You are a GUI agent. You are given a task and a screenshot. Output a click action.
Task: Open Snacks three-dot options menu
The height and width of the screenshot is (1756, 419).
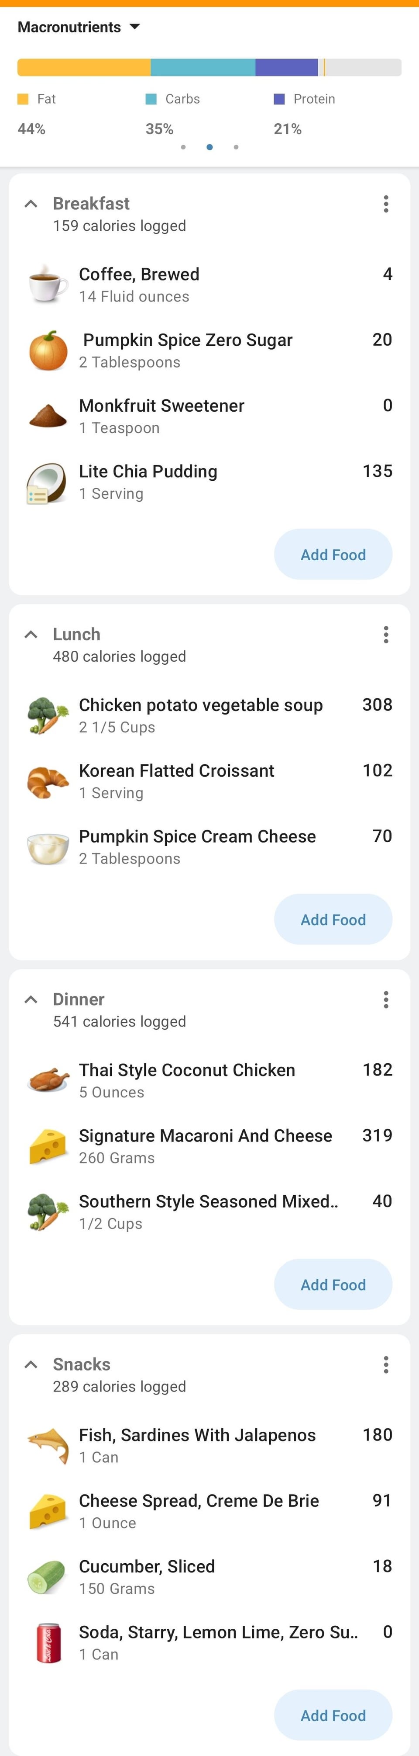(x=386, y=1364)
